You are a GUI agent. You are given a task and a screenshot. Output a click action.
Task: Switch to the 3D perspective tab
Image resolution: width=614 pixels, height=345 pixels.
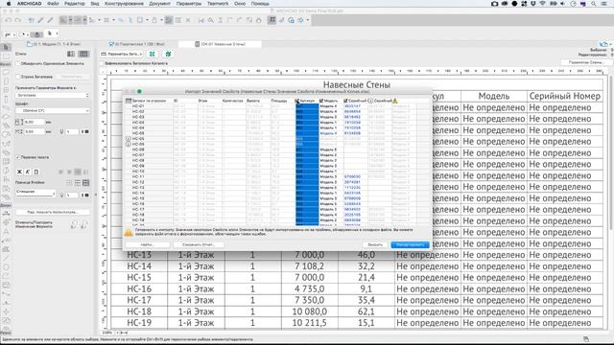137,44
